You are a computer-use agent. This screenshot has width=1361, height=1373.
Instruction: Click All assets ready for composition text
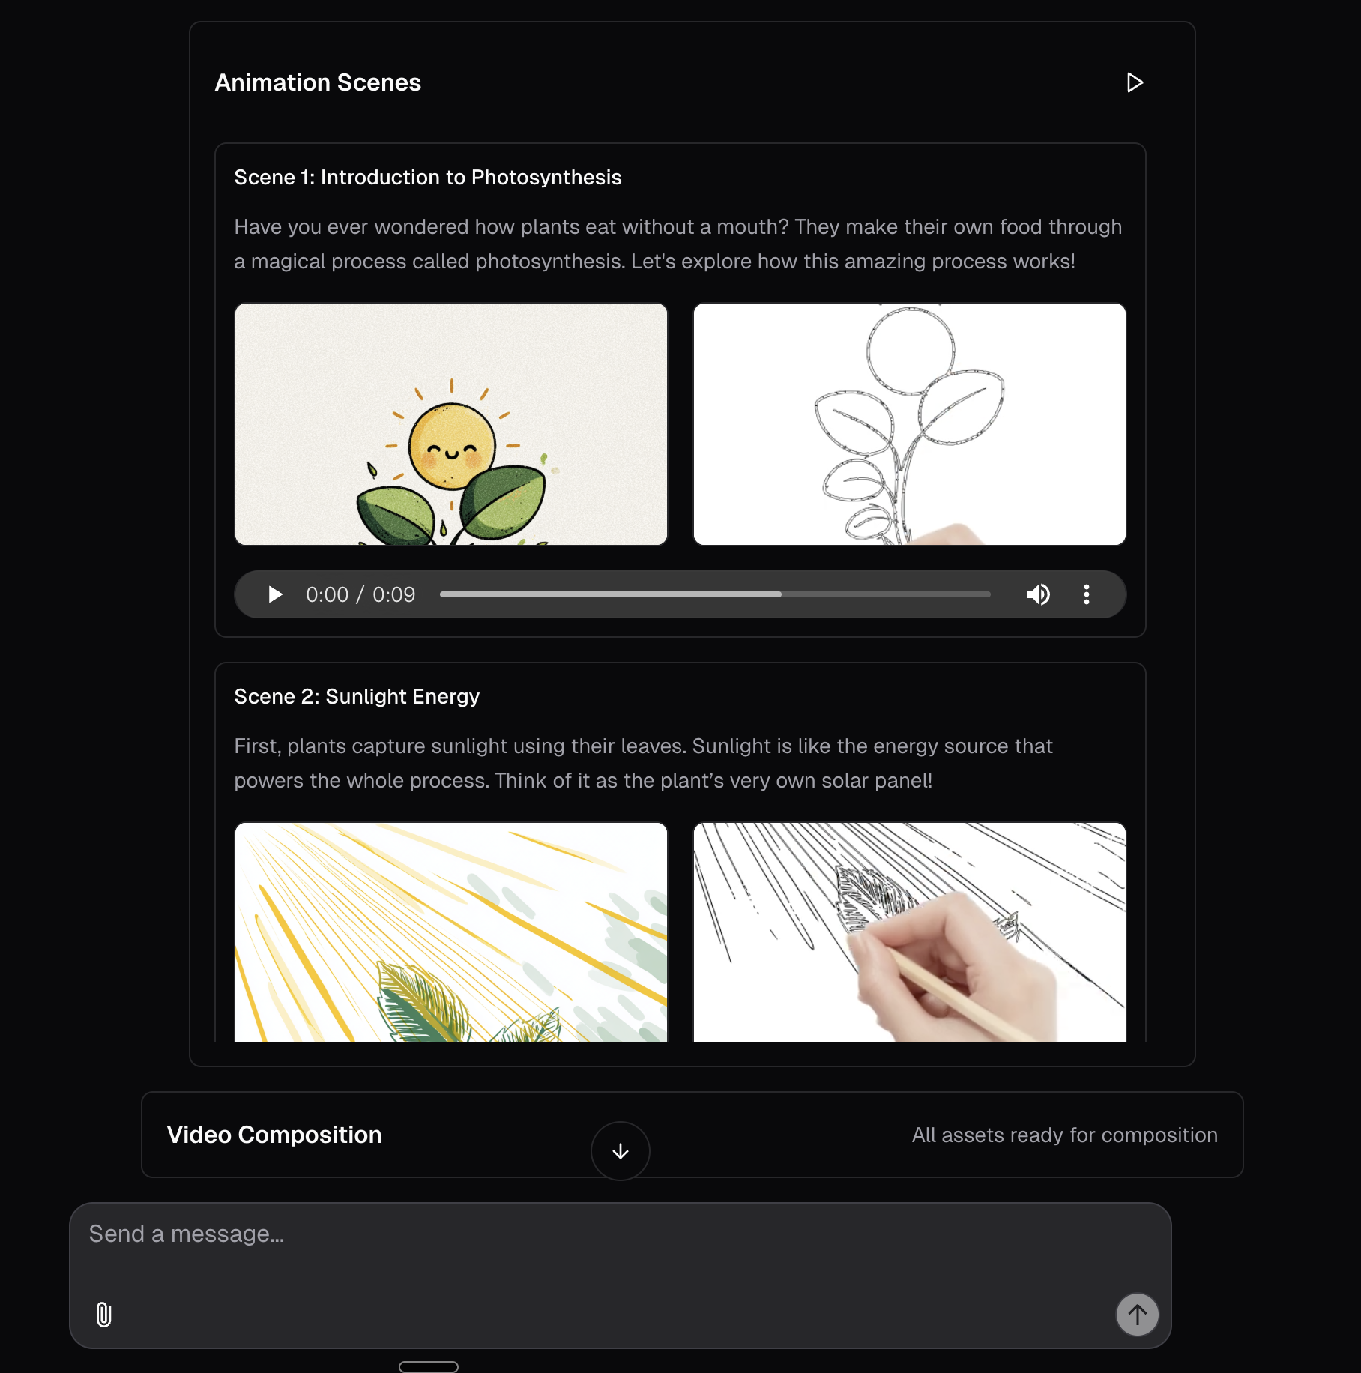point(1064,1135)
